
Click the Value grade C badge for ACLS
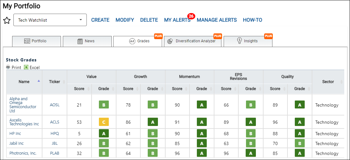click(104, 122)
